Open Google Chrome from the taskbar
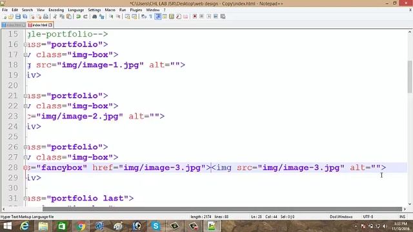The width and height of the screenshot is (413, 232). (x=81, y=226)
